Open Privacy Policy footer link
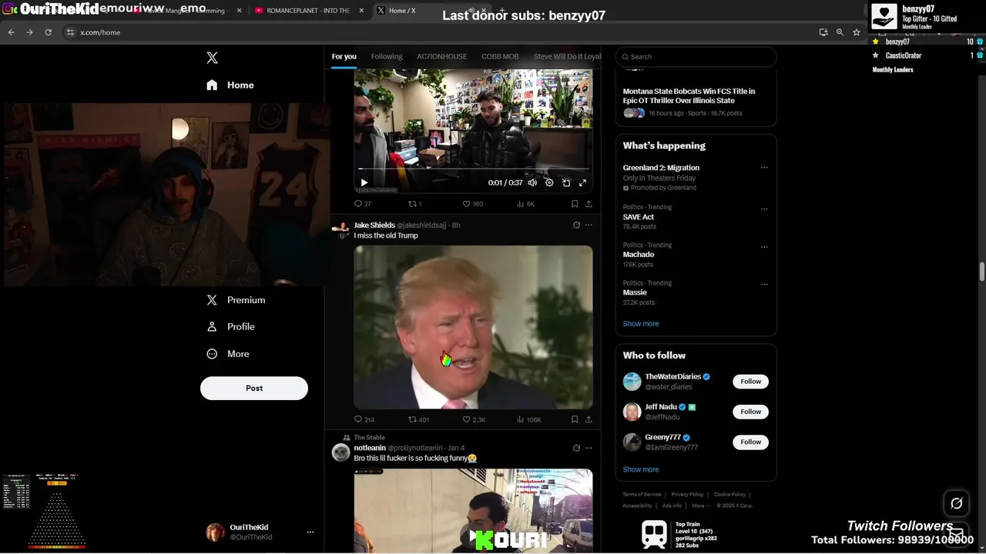 point(687,494)
